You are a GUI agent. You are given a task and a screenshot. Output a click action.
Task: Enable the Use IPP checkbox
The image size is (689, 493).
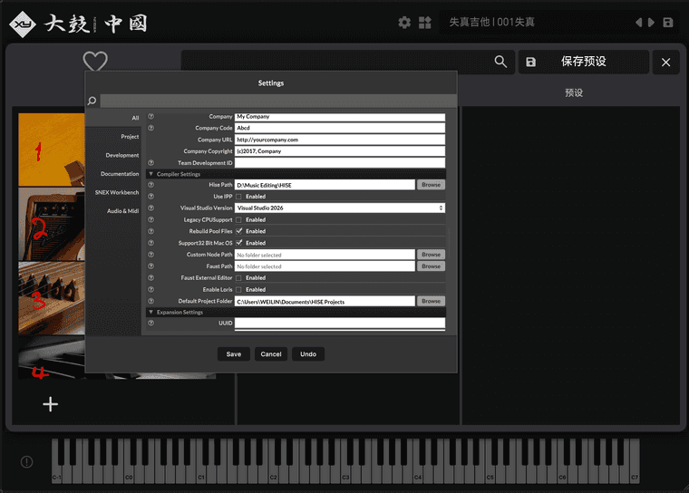tap(238, 197)
